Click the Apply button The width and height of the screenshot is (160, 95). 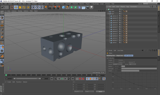point(100,92)
